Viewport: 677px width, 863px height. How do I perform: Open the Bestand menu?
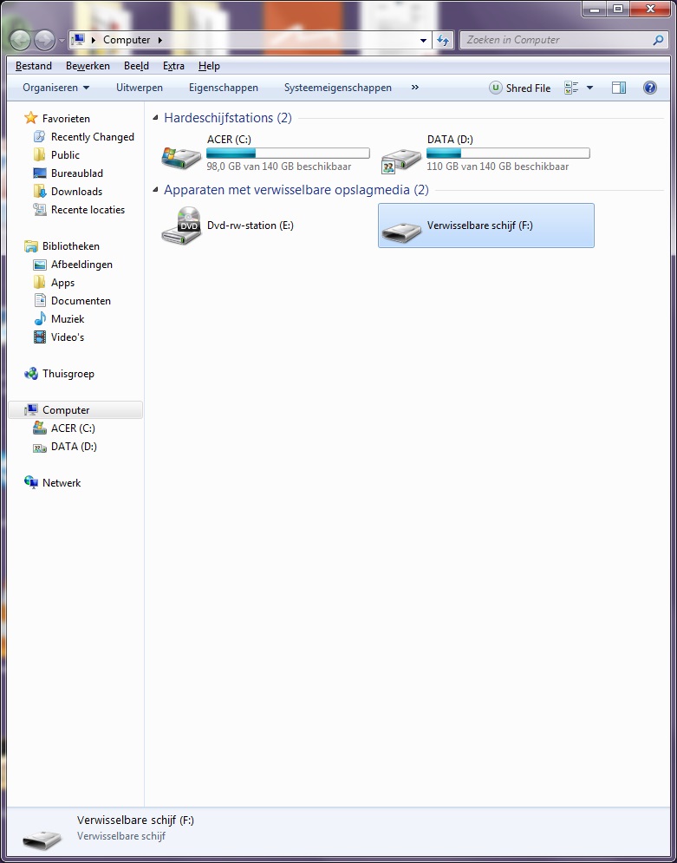[x=34, y=66]
